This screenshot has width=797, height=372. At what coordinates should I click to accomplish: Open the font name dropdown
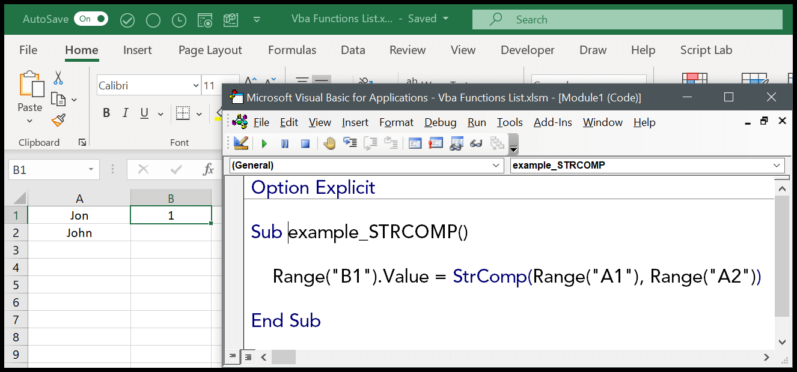195,85
